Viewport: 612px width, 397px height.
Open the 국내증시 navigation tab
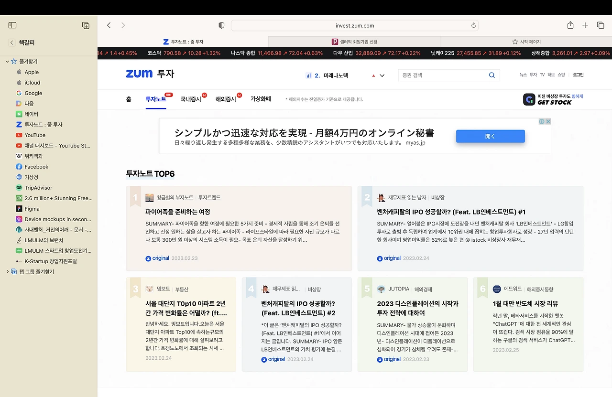tap(191, 99)
